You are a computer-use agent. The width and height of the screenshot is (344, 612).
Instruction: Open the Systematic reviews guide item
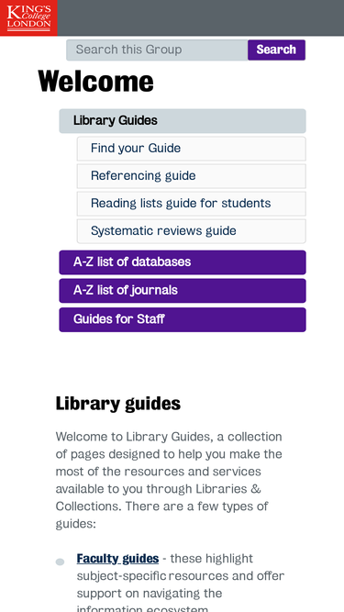pos(191,231)
